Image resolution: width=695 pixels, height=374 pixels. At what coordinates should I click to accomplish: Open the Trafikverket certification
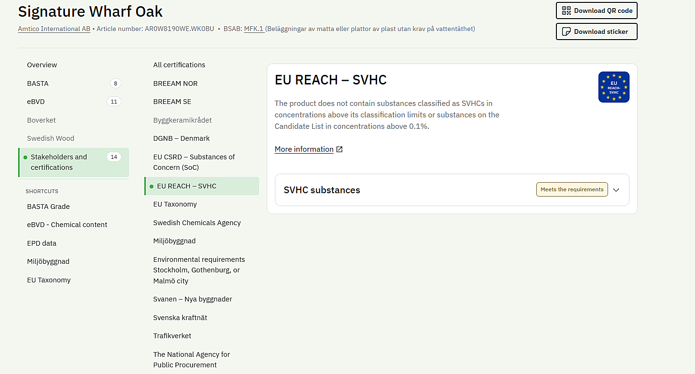[x=172, y=336]
